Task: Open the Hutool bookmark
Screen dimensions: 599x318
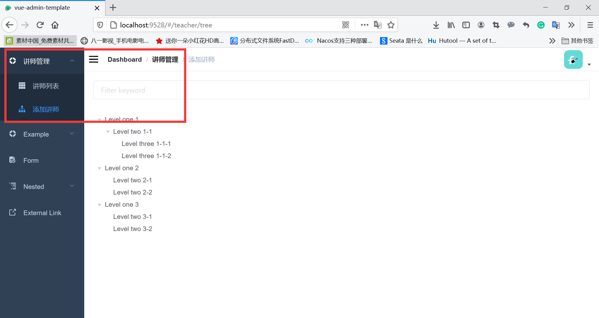Action: [x=462, y=41]
